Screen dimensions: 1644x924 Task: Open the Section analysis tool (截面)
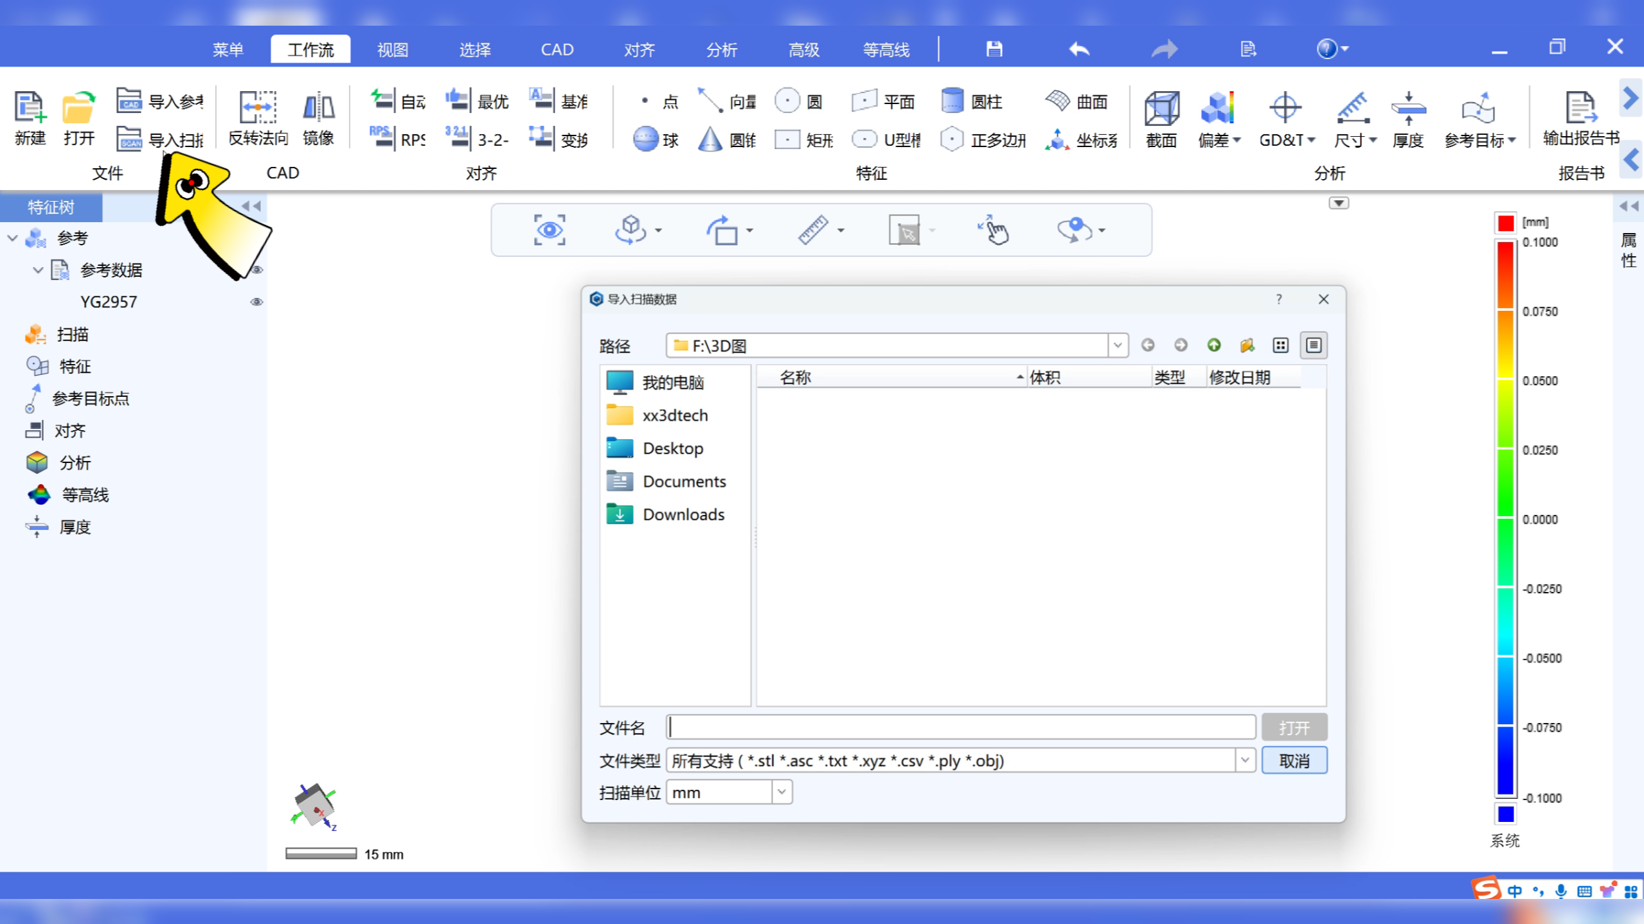point(1161,119)
